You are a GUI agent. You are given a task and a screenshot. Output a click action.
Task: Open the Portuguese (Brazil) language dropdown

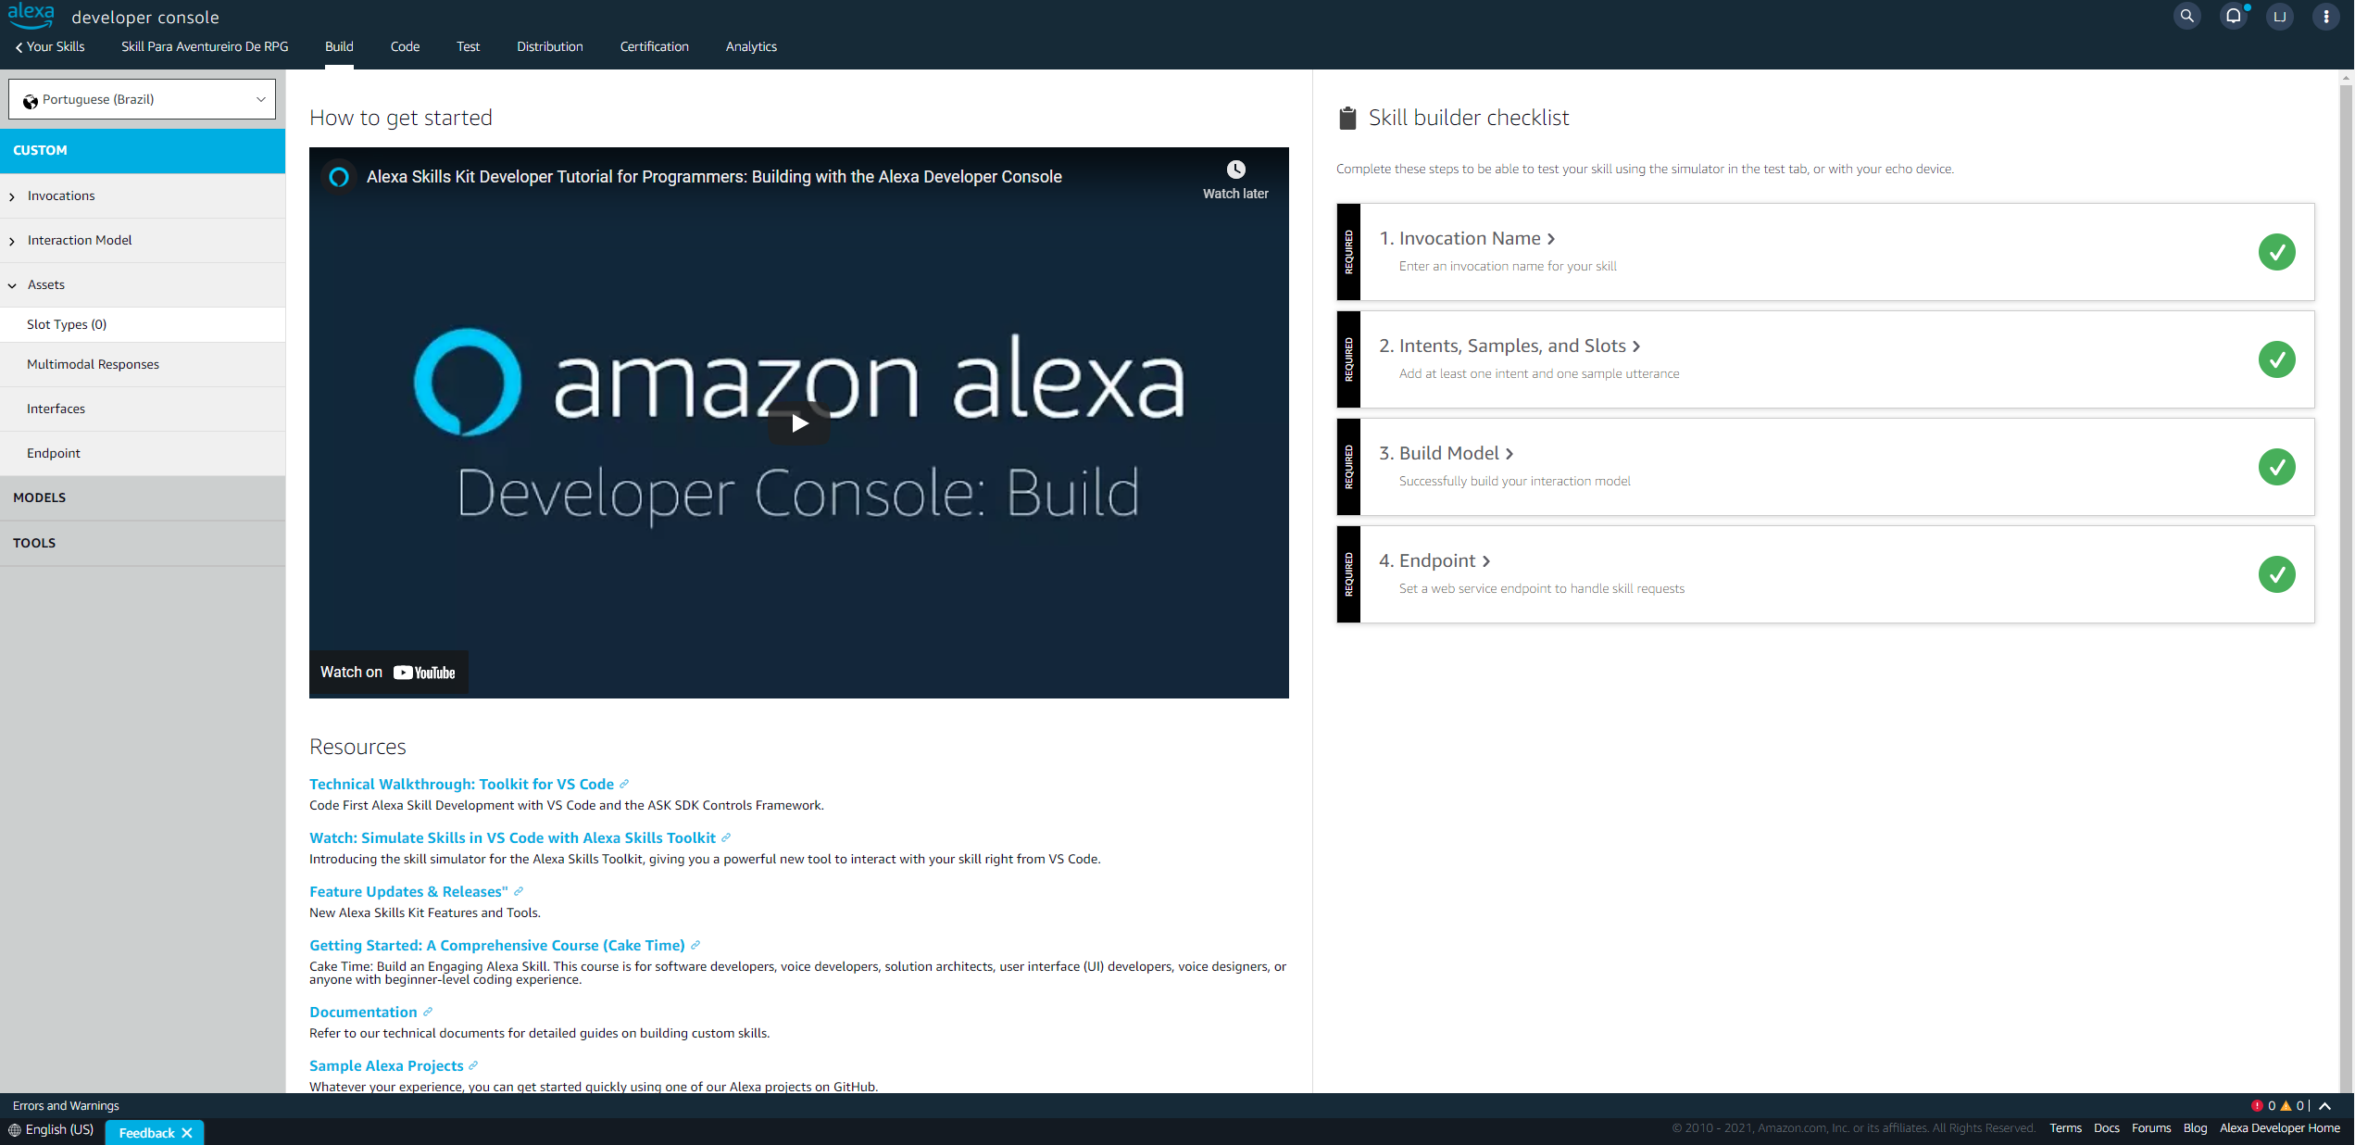click(142, 99)
